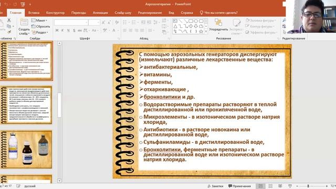Justify the text

(x=142, y=30)
